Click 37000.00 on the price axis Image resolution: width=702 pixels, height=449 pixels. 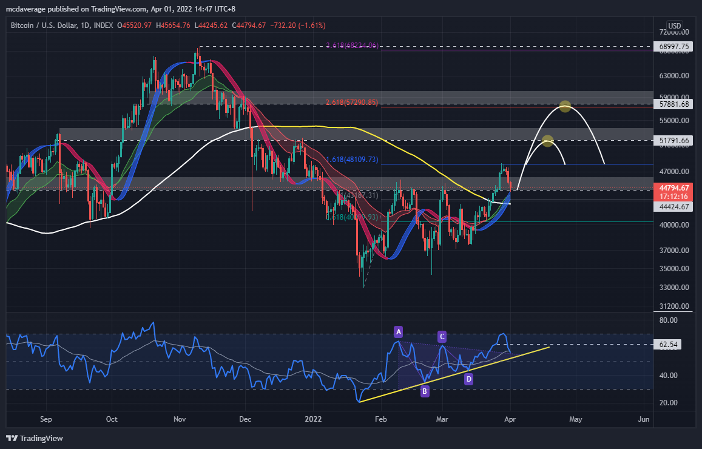[674, 250]
